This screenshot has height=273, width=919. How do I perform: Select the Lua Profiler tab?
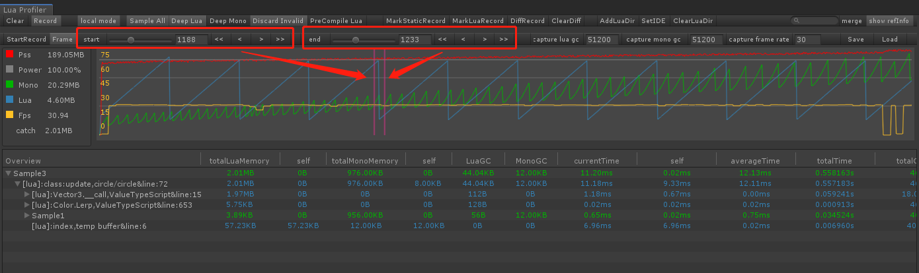pos(26,10)
